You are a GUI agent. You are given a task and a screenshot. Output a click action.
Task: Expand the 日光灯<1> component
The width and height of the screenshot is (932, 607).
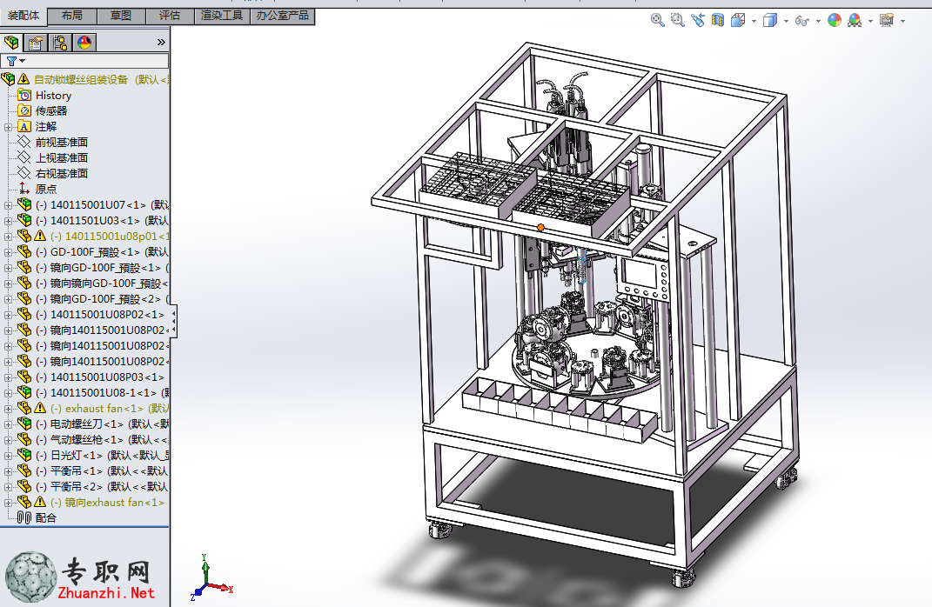pos(8,457)
